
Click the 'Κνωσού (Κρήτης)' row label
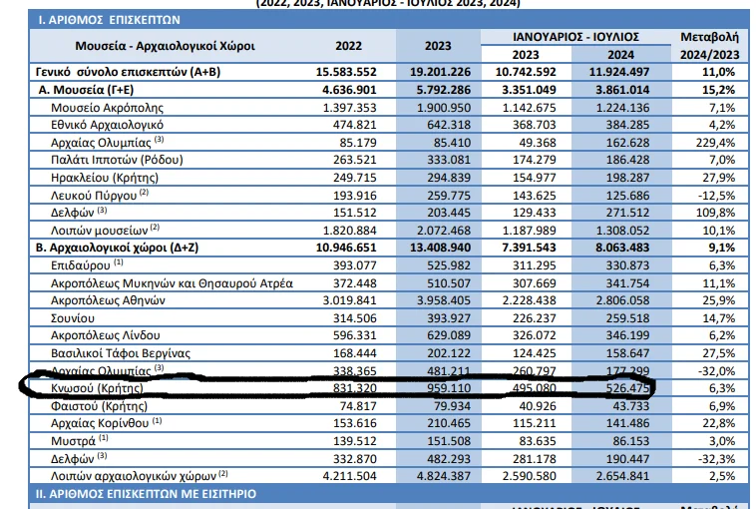97,388
